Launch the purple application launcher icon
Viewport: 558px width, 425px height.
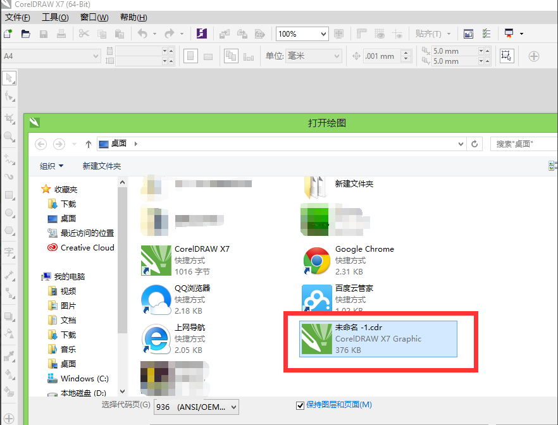pos(202,34)
